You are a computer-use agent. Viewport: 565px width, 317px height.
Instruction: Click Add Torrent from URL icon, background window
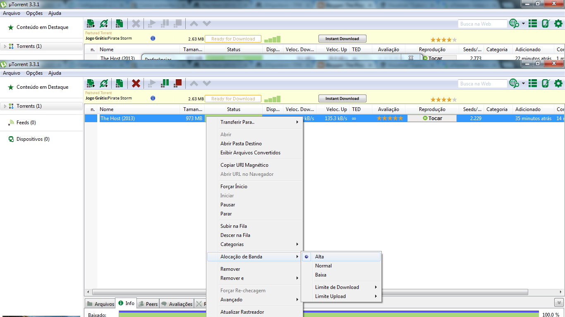pyautogui.click(x=104, y=24)
